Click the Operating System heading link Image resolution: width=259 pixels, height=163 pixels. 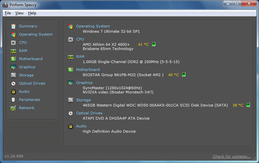(x=93, y=26)
